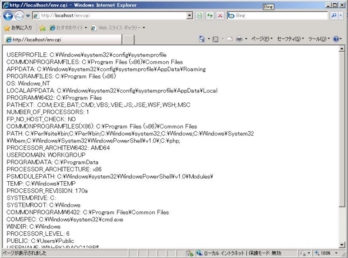Click inside the address bar URL field
The width and height of the screenshot is (348, 258).
[x=109, y=16]
